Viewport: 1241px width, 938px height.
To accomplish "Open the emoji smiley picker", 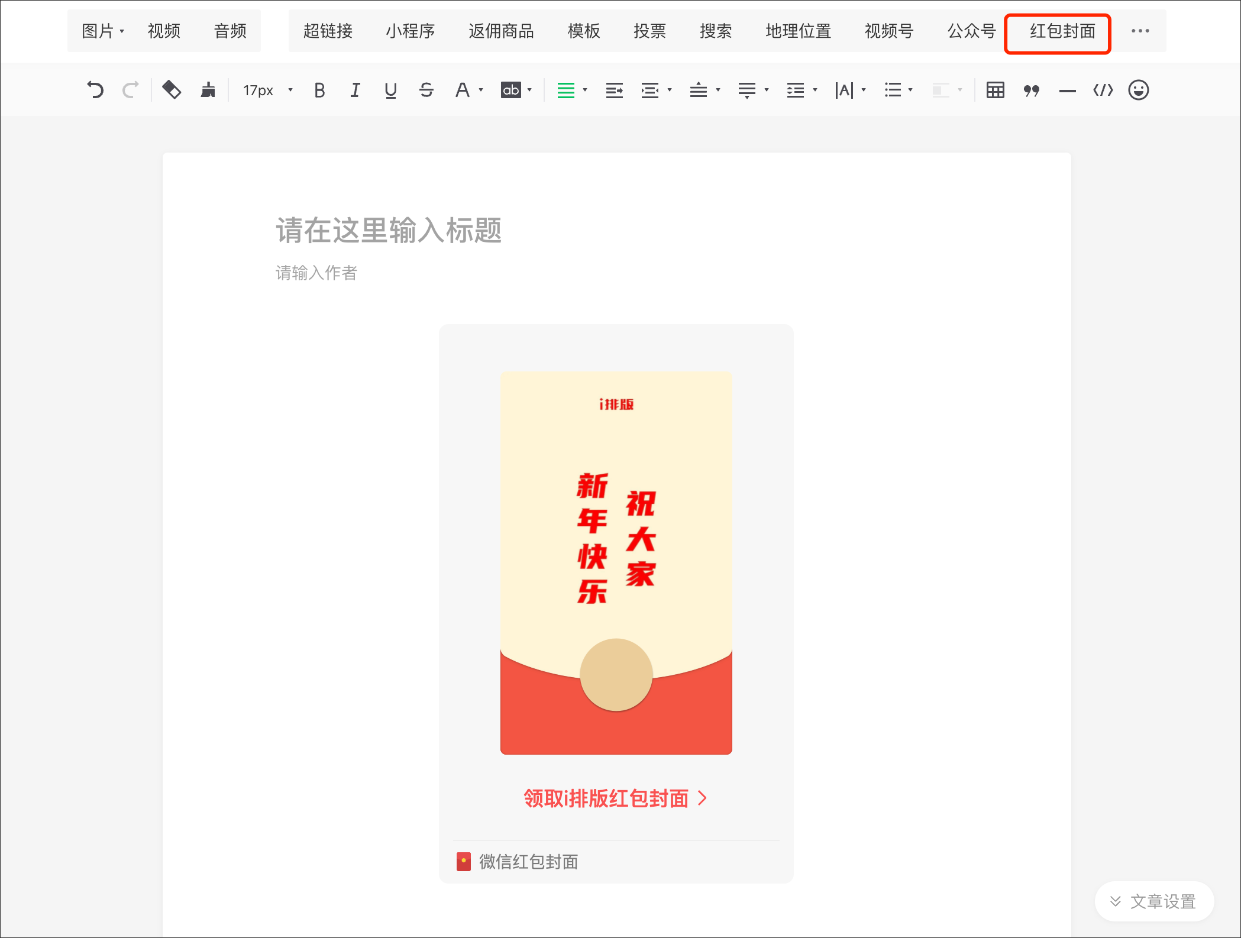I will 1138,90.
